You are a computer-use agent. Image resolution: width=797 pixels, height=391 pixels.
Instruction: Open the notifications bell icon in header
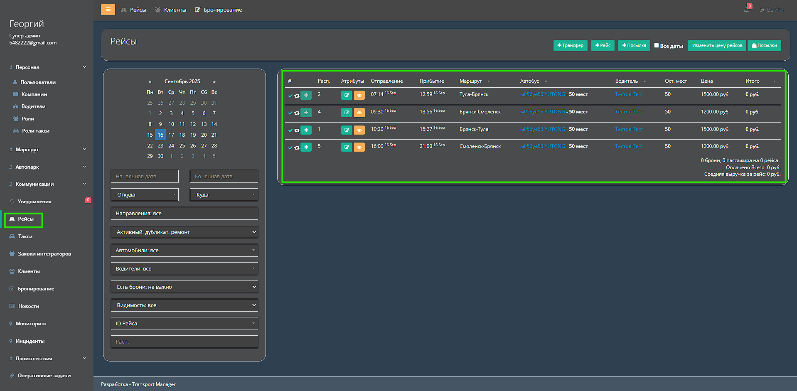[746, 10]
